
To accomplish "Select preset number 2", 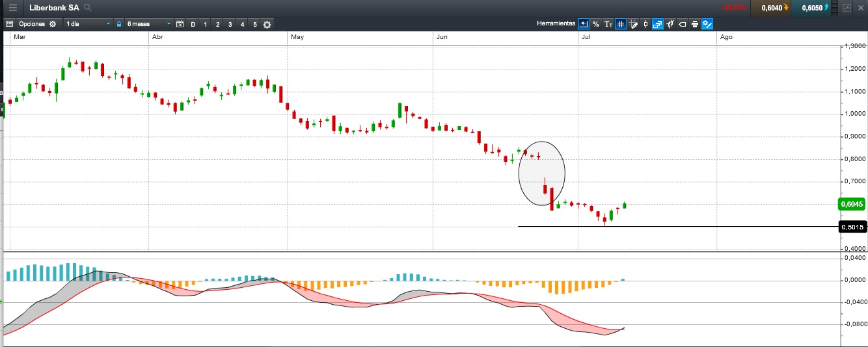I will (x=217, y=24).
